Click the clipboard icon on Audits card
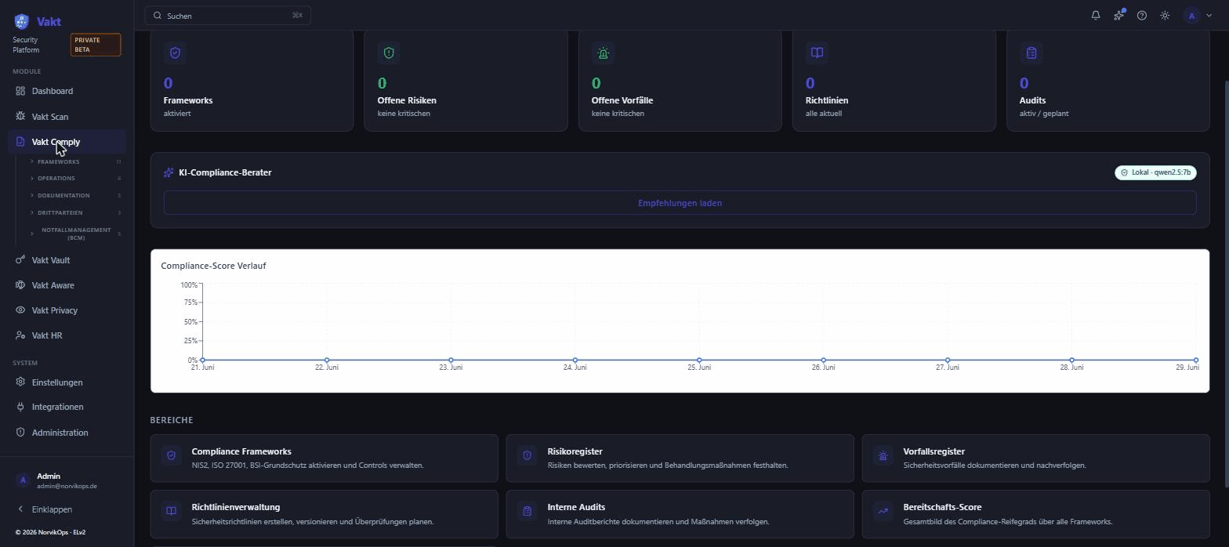This screenshot has width=1229, height=547. pyautogui.click(x=1031, y=53)
